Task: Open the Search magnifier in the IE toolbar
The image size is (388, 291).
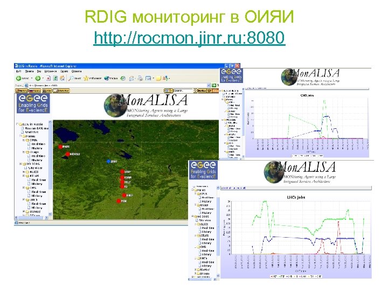Action: pyautogui.click(x=75, y=78)
